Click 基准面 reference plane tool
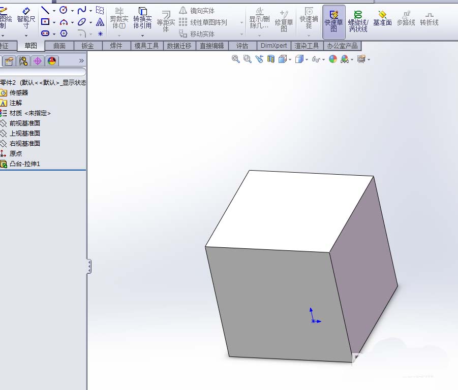The height and width of the screenshot is (390, 458). 382,18
